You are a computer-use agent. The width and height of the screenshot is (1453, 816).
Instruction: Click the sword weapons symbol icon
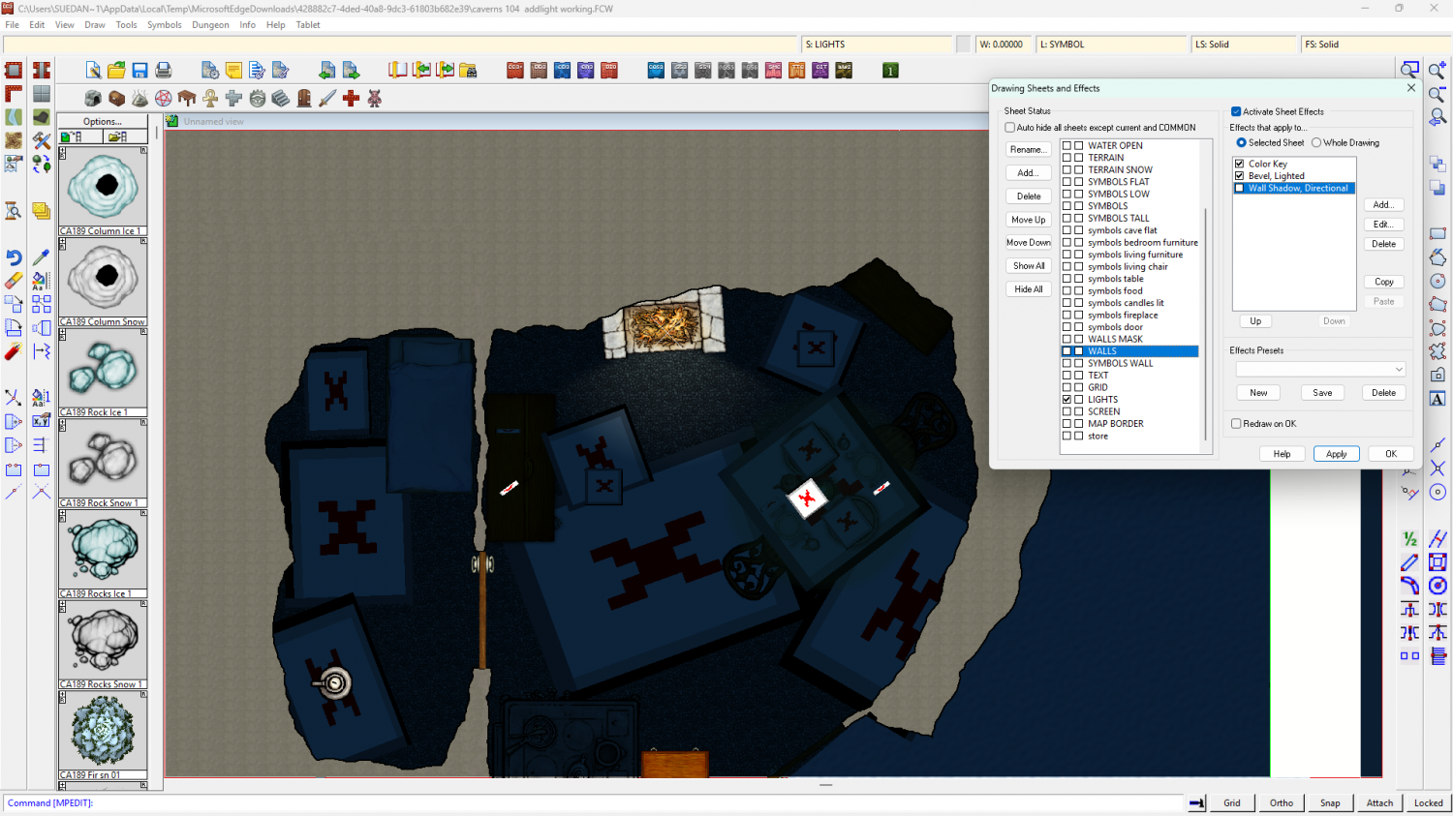click(327, 99)
